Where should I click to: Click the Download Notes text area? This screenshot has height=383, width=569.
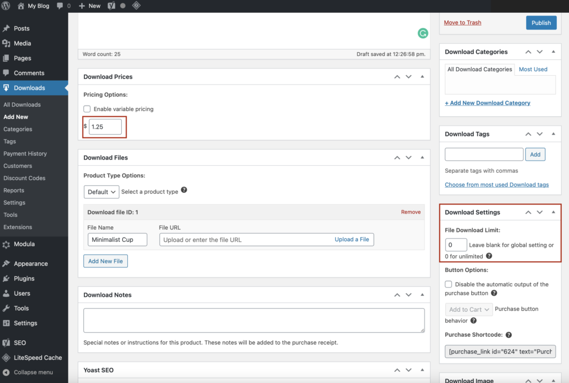coord(254,321)
